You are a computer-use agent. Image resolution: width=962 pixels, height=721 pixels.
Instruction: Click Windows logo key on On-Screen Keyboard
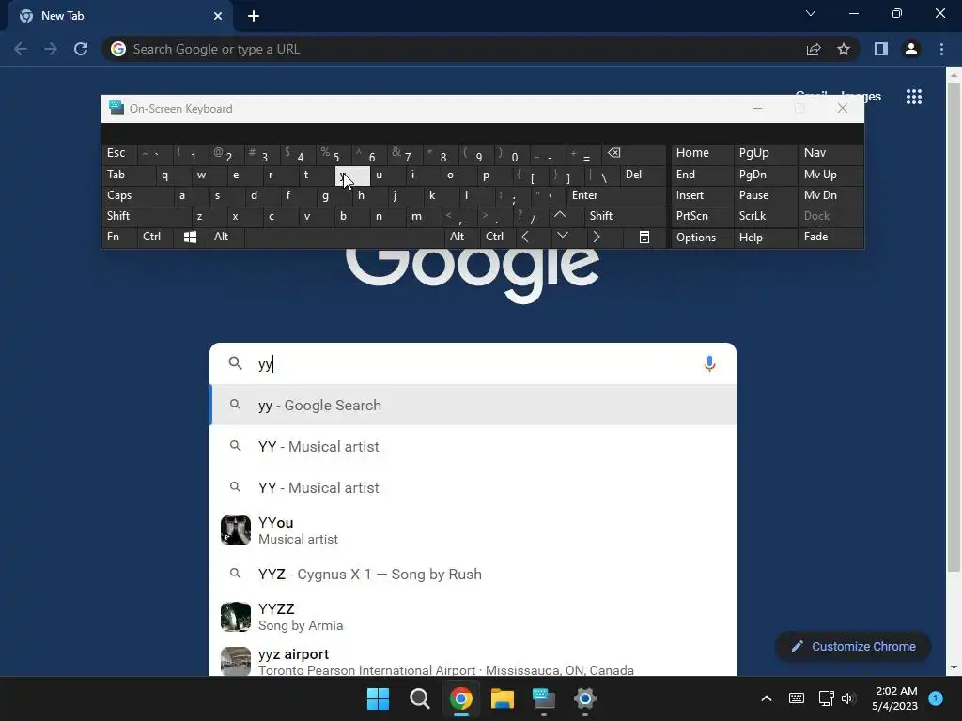pos(190,238)
